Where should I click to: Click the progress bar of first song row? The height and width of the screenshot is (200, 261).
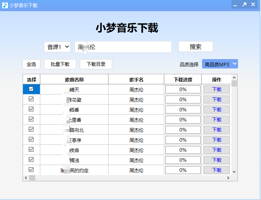pos(183,89)
